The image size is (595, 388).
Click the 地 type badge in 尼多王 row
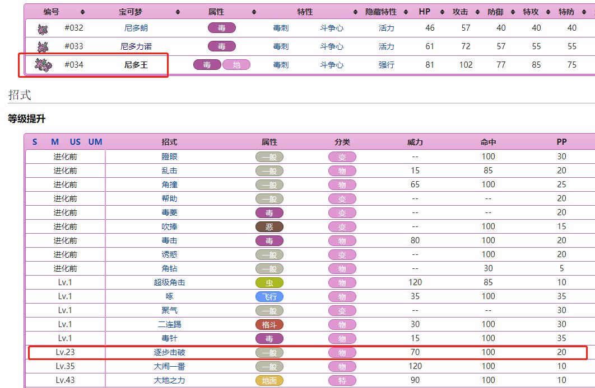pos(236,65)
